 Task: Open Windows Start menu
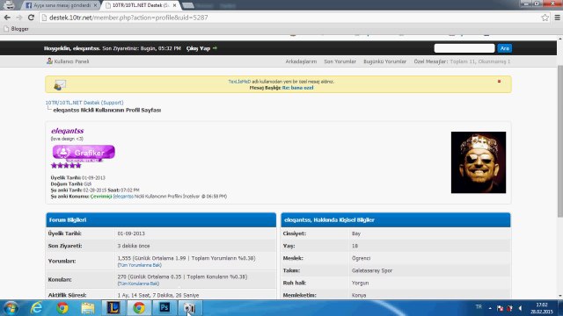pos(10,308)
